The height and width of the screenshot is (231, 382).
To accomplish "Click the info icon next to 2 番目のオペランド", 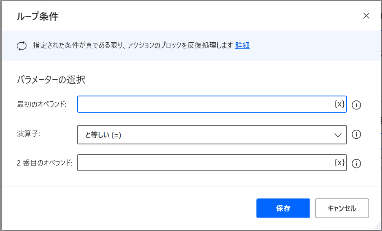I will click(356, 163).
